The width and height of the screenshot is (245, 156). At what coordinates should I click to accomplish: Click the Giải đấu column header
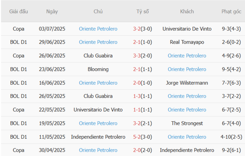(19, 11)
